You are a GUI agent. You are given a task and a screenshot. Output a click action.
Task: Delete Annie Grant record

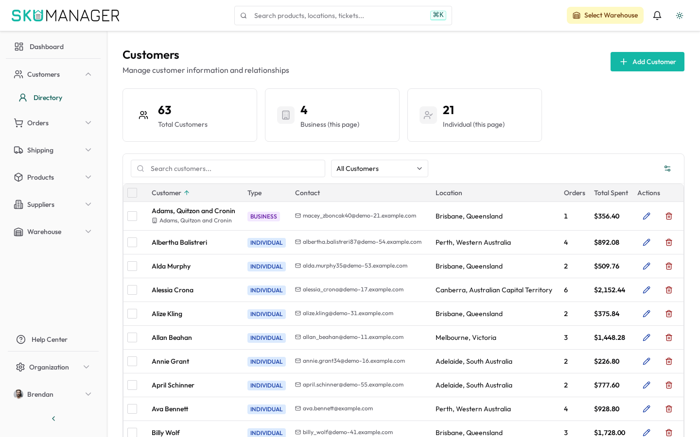pos(669,361)
